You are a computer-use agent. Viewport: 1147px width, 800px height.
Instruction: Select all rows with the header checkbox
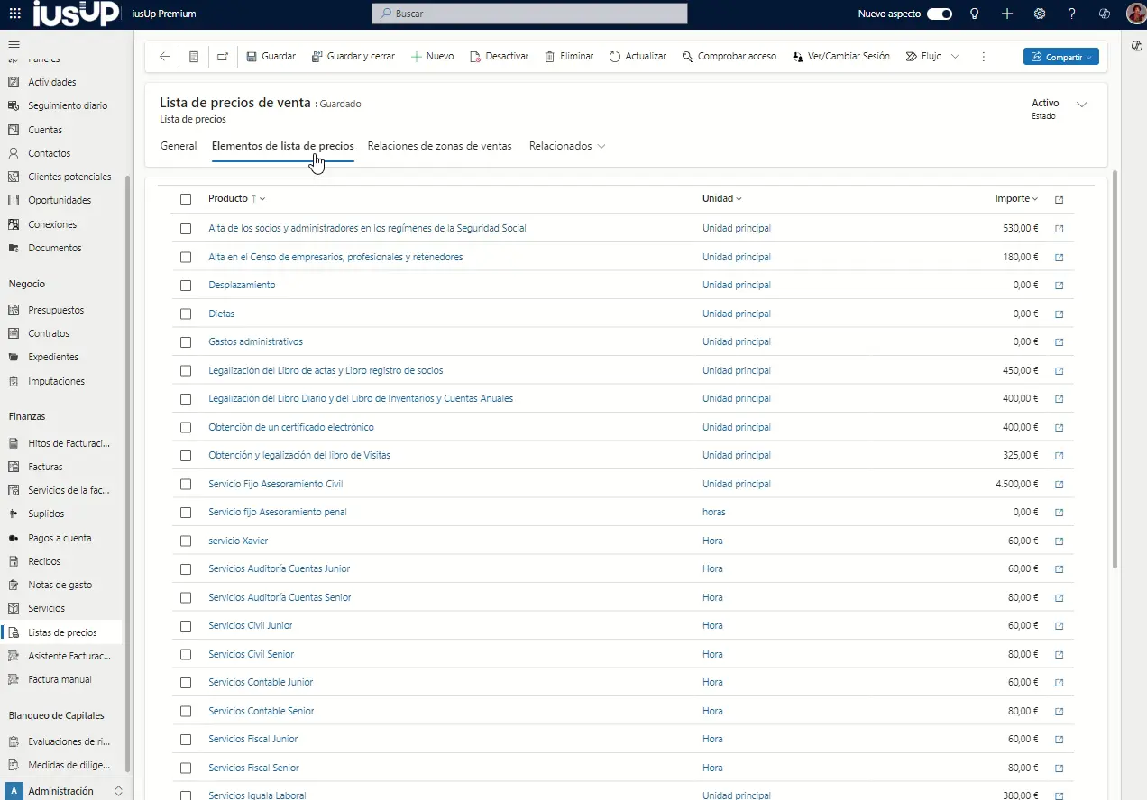(x=186, y=199)
